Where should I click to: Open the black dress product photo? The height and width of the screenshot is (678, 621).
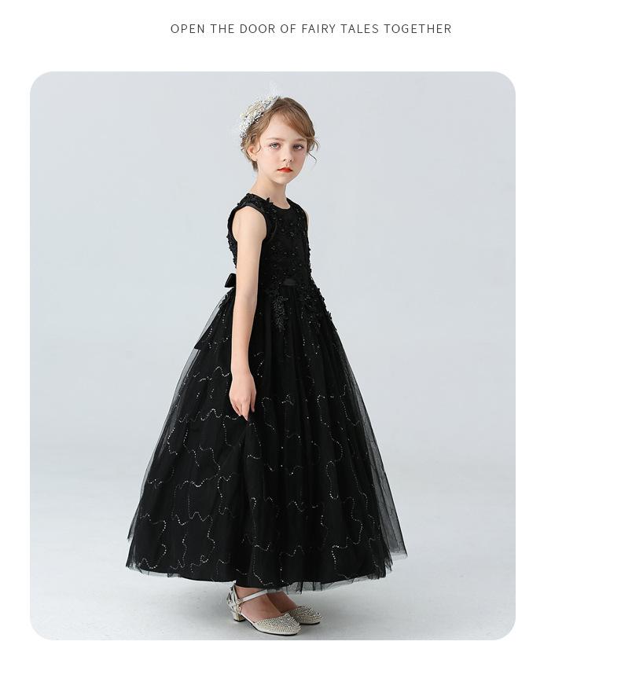coord(273,355)
